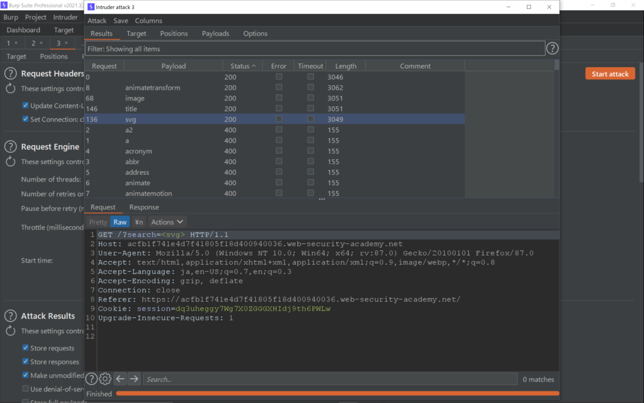Screen dimensions: 644x403
Task: Select the Pretty view button
Action: [x=98, y=222]
